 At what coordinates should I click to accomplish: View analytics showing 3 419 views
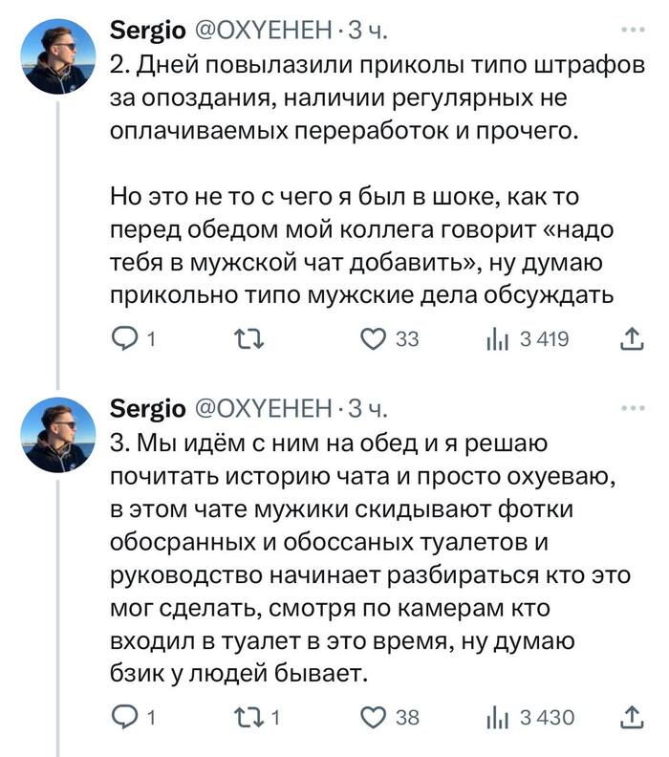coord(497,338)
